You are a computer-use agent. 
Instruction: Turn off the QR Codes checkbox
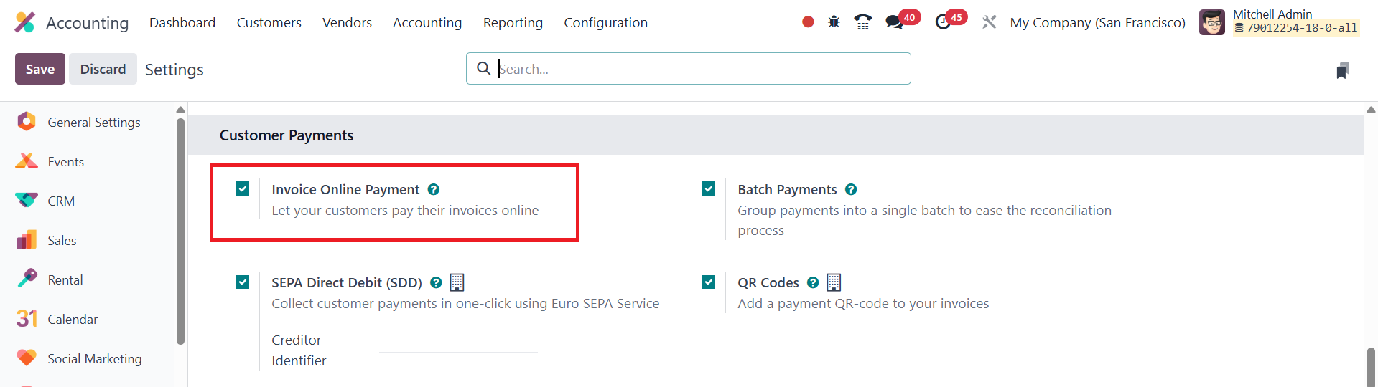[709, 282]
